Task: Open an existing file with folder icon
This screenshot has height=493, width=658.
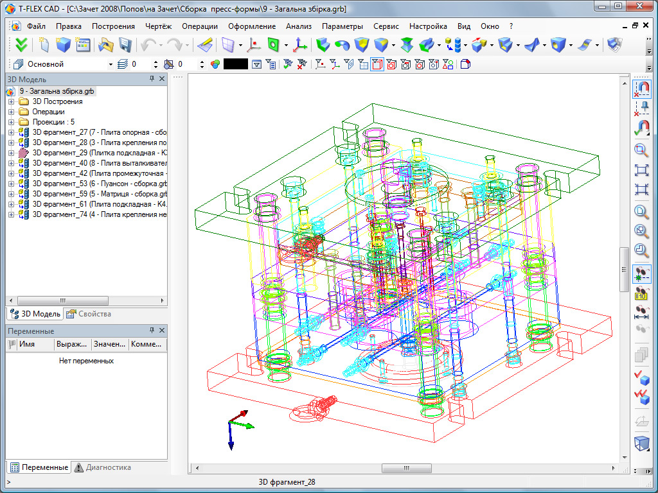Action: (106, 45)
